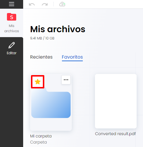
Task: Click the Mis archivos sidebar label
Action: pyautogui.click(x=12, y=28)
